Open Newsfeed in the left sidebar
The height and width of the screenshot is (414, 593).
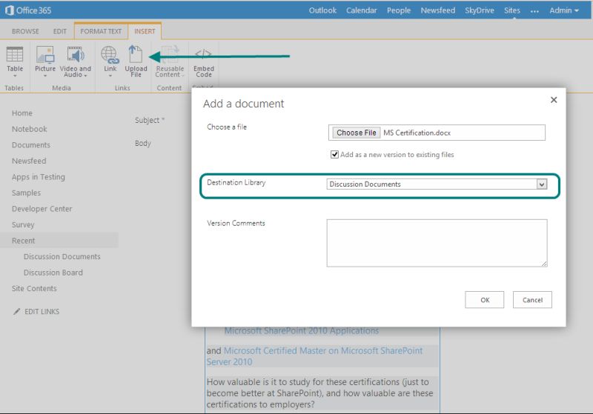tap(29, 161)
